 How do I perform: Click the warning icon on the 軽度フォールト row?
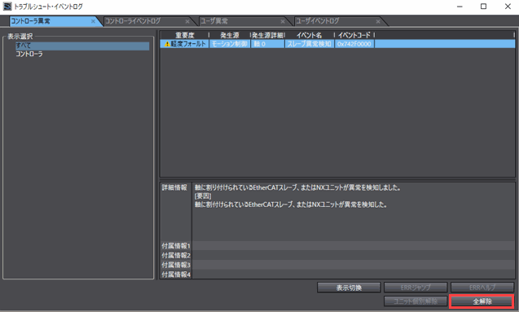tap(167, 44)
